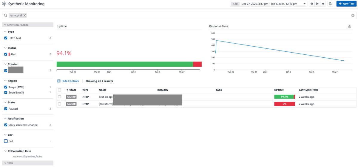The image size is (358, 167).
Task: Click the Response Time line graph
Action: [280, 51]
